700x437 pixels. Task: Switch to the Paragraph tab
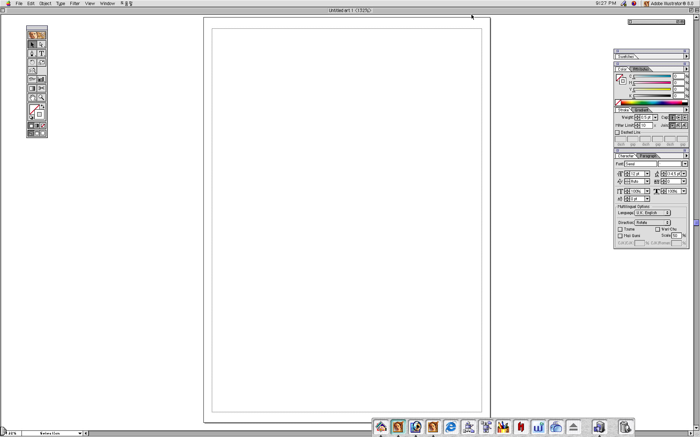[648, 156]
